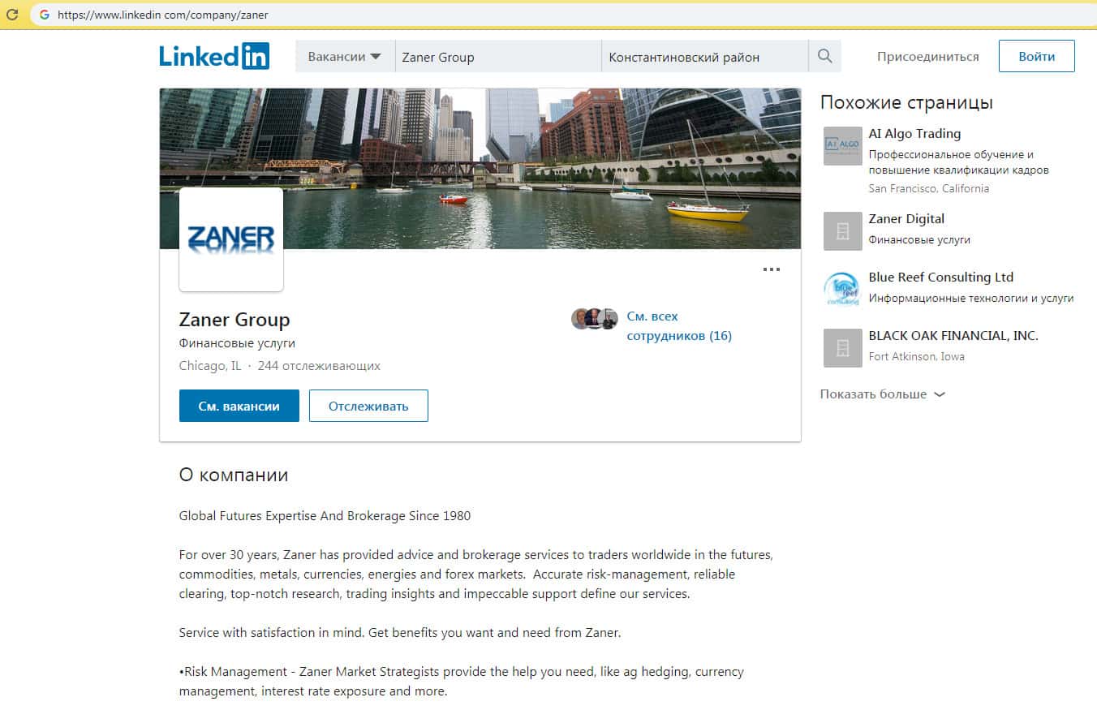This screenshot has height=723, width=1097.
Task: Click Информационные технологии и услуги label
Action: click(x=971, y=299)
